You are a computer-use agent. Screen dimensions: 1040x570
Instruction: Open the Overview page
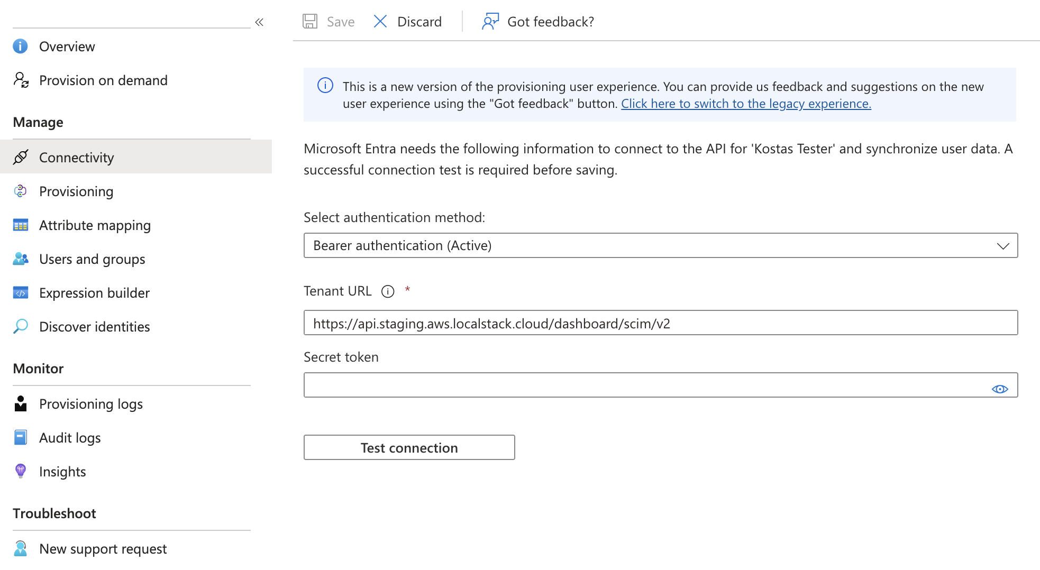click(67, 47)
